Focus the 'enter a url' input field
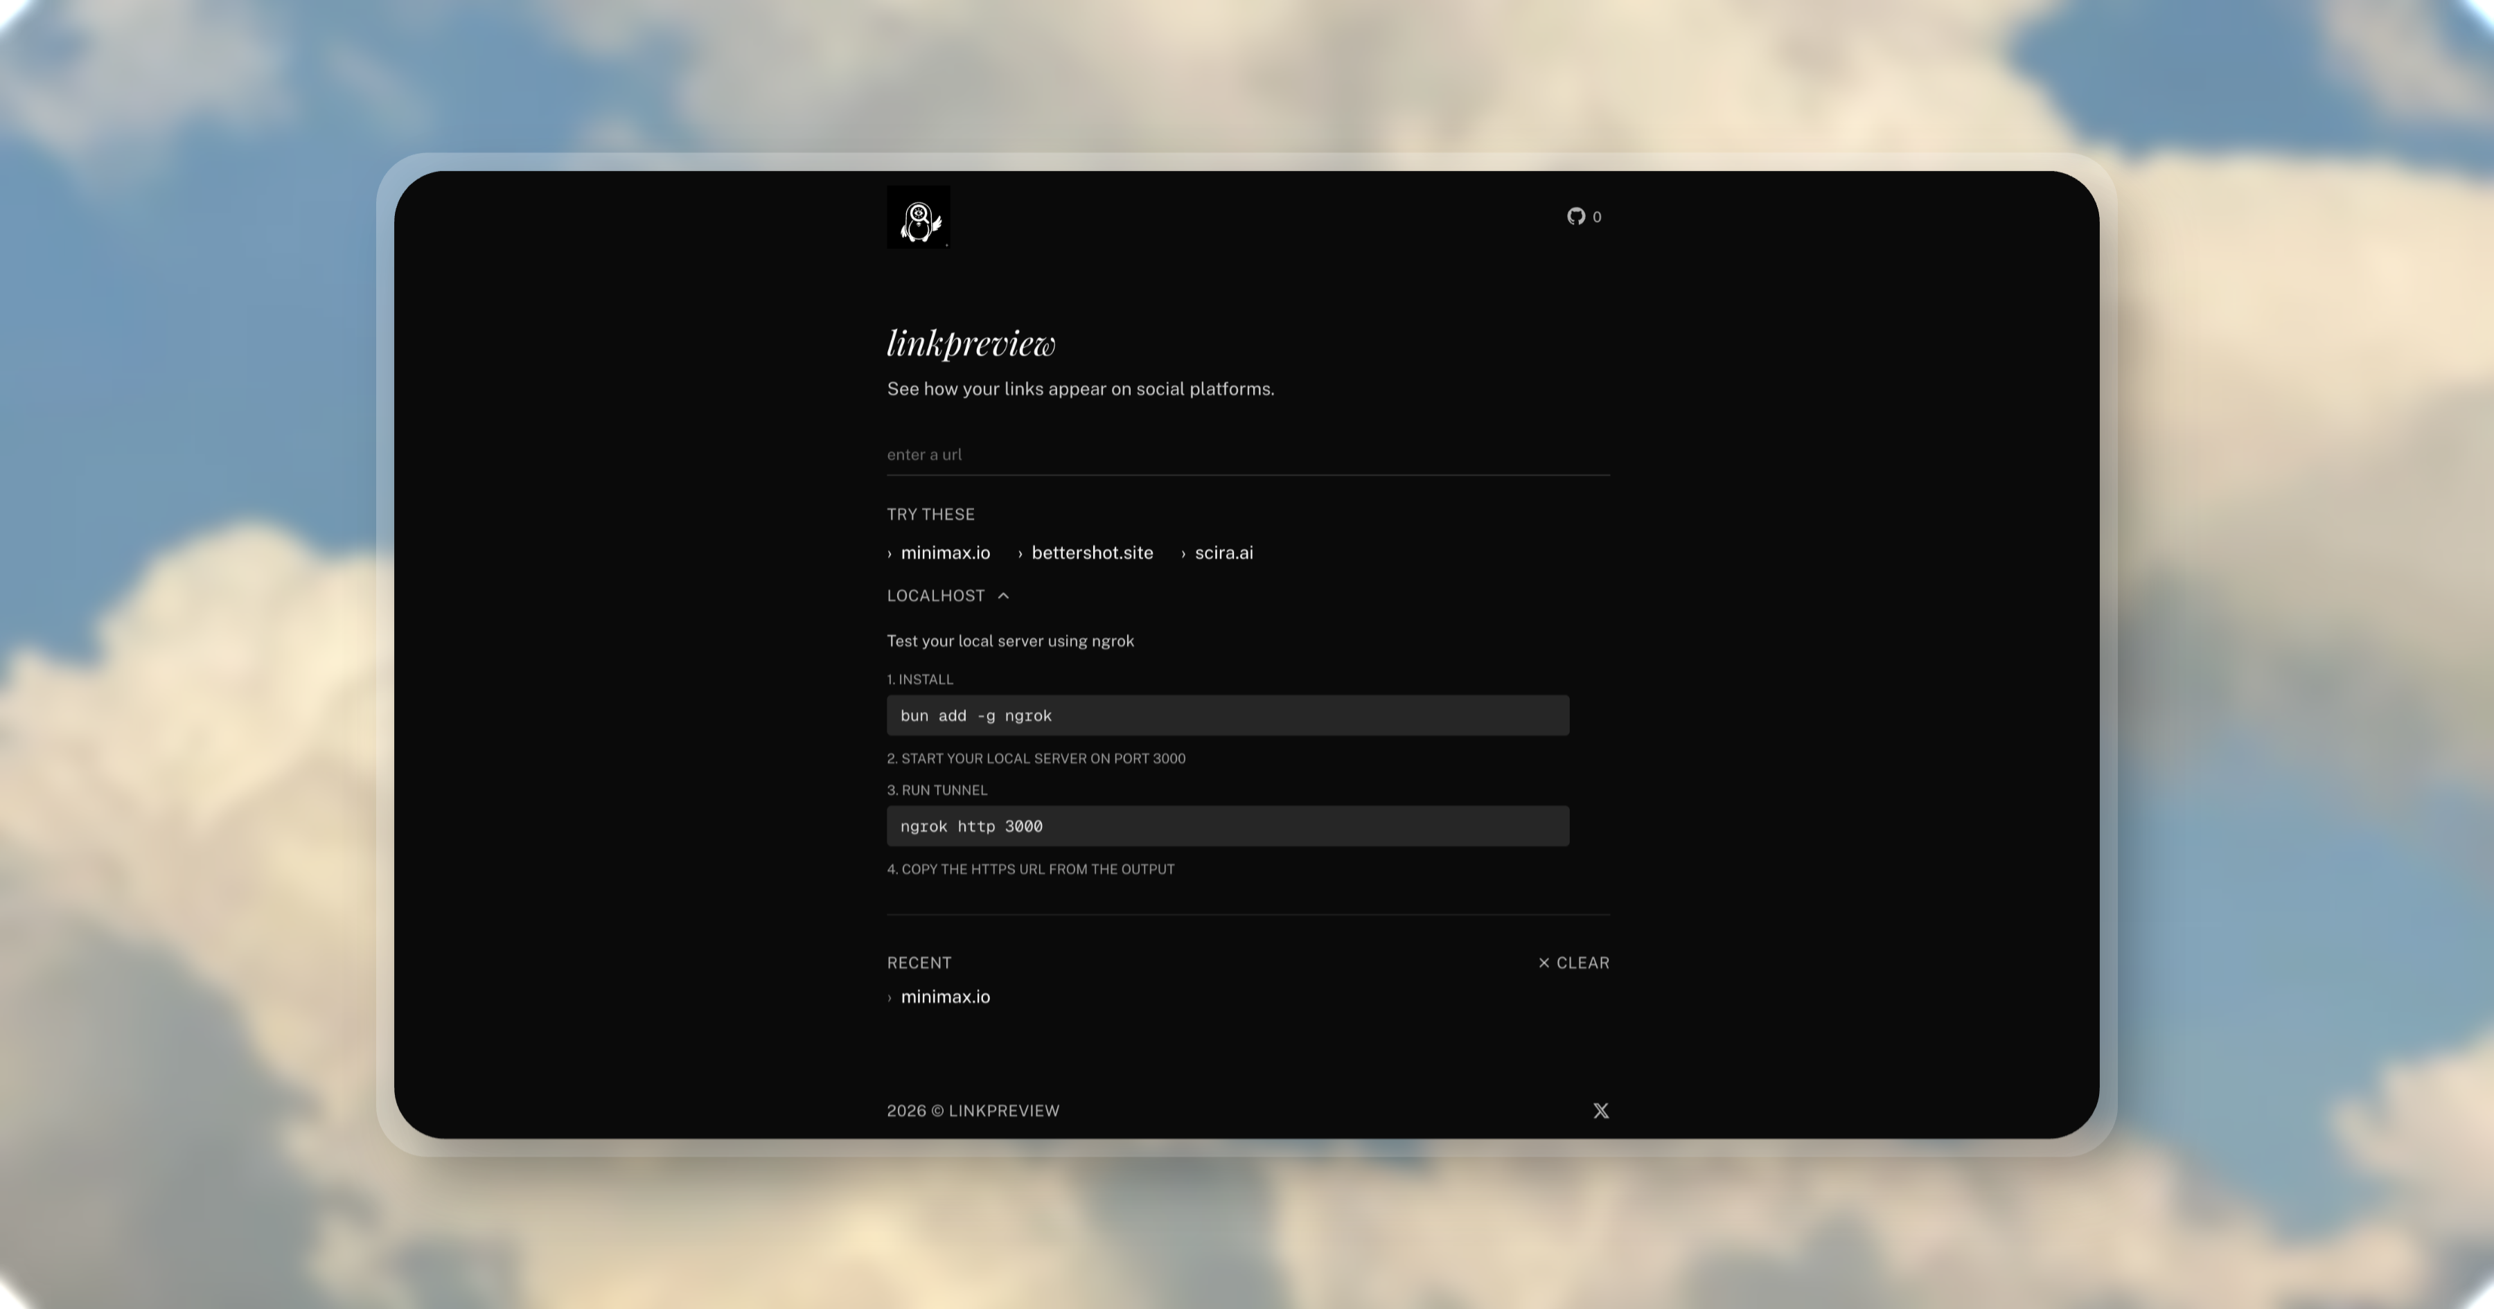Screen dimensions: 2494x1309 click(x=1248, y=455)
